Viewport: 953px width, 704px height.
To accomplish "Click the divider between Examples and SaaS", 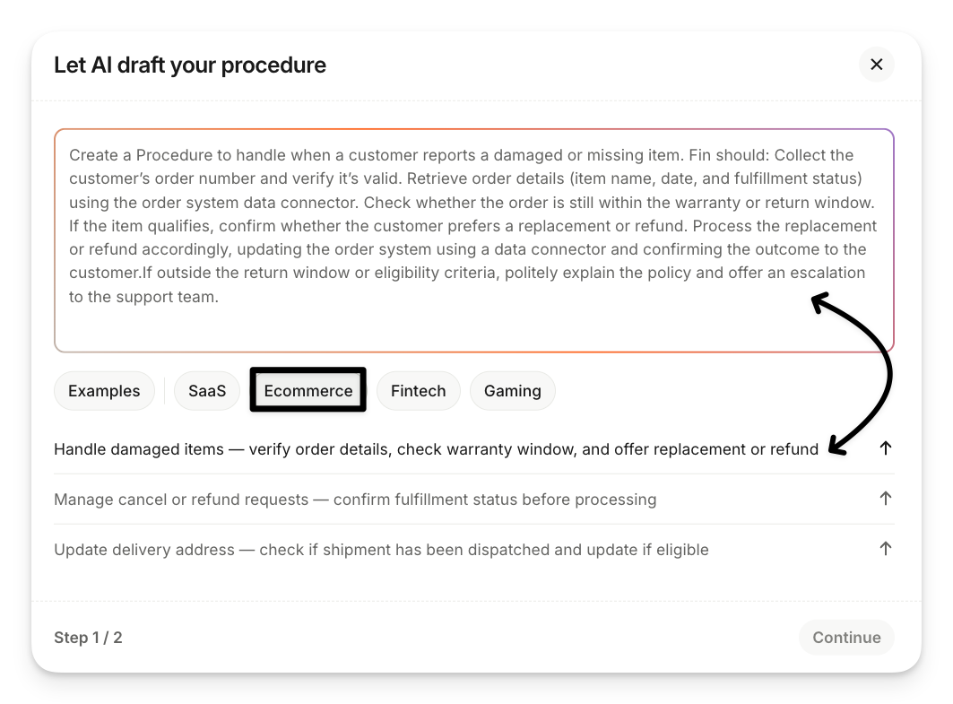I will click(x=164, y=391).
